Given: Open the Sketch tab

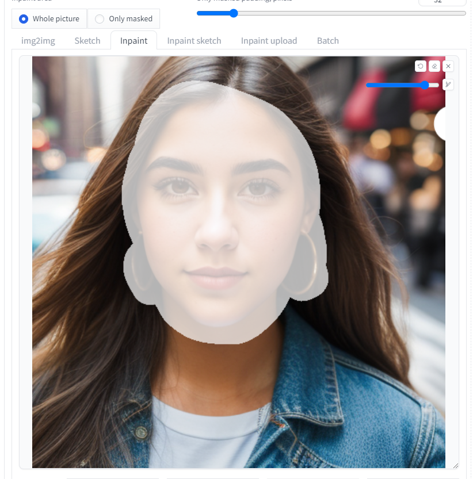Looking at the screenshot, I should pyautogui.click(x=87, y=41).
